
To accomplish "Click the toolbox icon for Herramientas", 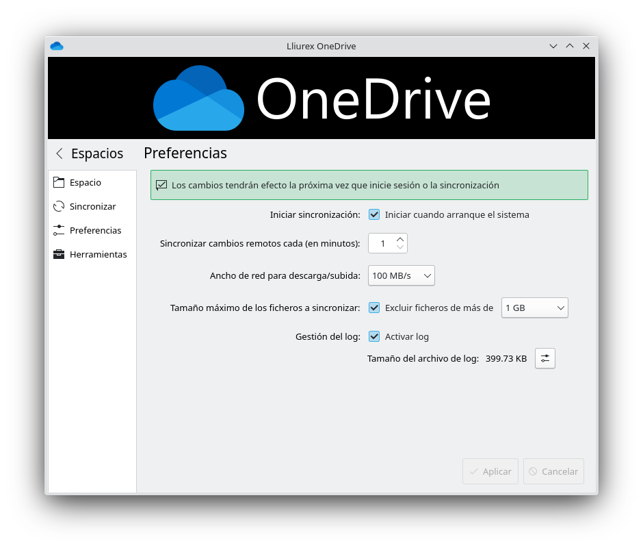I will [x=59, y=255].
